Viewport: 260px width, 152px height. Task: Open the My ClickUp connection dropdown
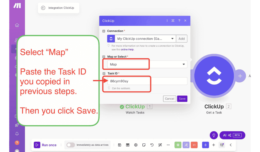click(145, 39)
